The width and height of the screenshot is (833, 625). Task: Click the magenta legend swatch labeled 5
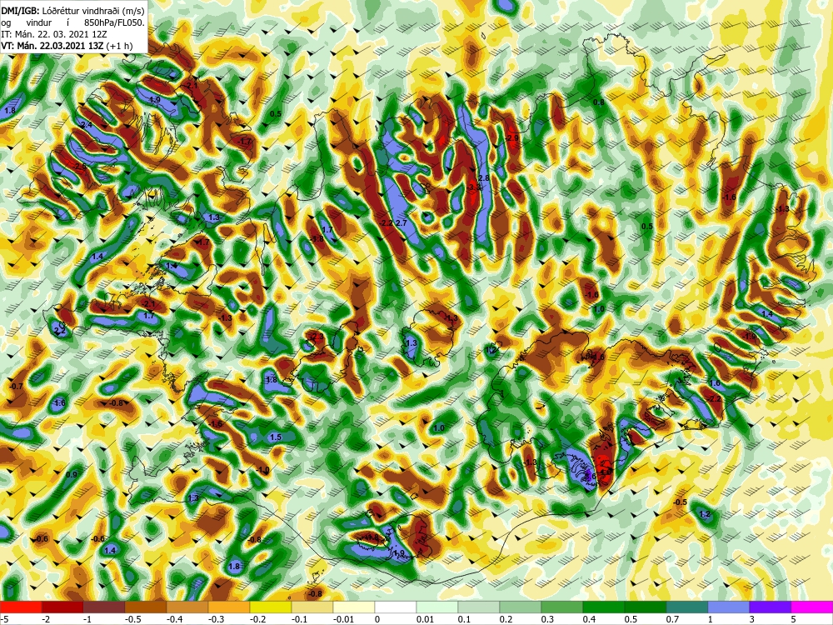click(811, 607)
